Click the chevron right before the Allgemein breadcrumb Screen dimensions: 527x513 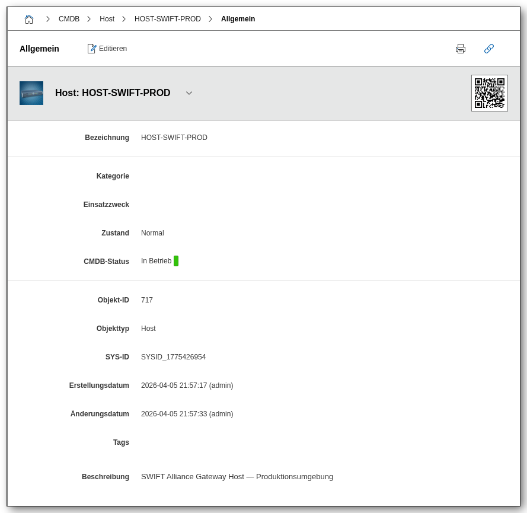click(x=210, y=19)
